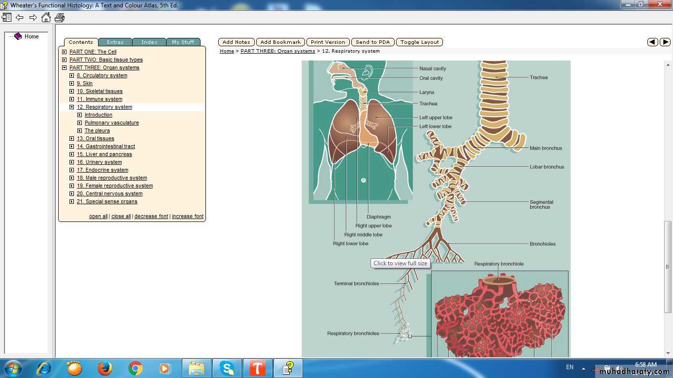Click the Pulmonary vasculature link
Viewport: 673px width, 378px height.
tap(112, 123)
